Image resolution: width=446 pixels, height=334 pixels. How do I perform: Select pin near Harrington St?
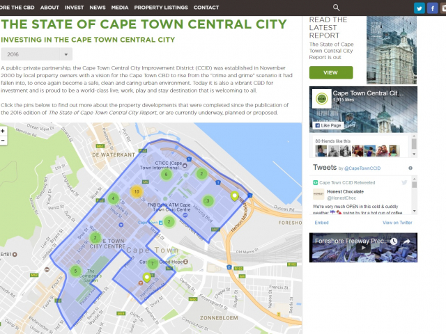[x=147, y=278]
